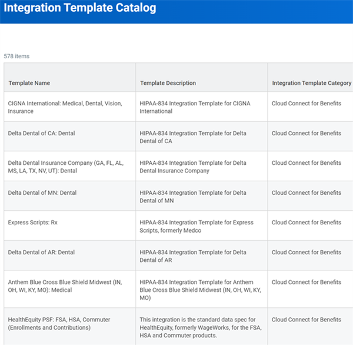Click Cloud Connect for Benefits in Express Scripts row
The width and height of the screenshot is (353, 345).
306,223
